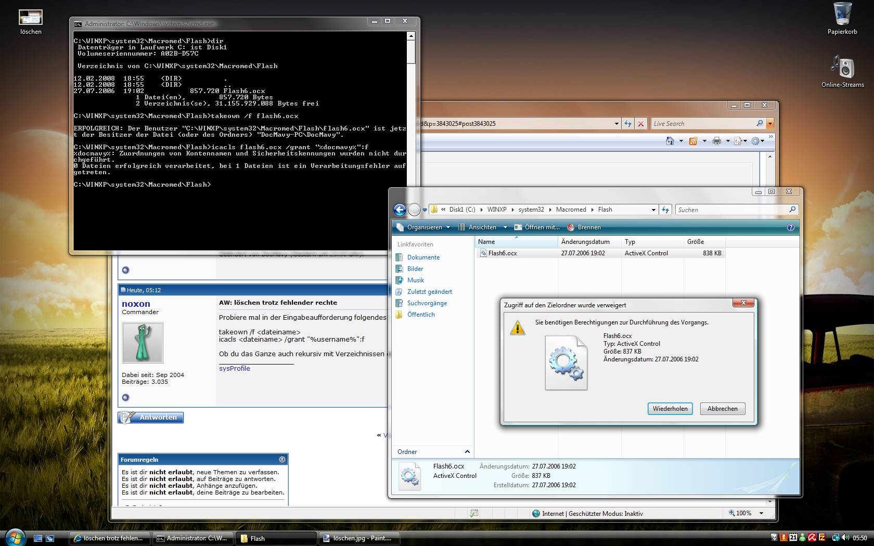Open the Bilder favorite link
The image size is (874, 546).
point(415,269)
